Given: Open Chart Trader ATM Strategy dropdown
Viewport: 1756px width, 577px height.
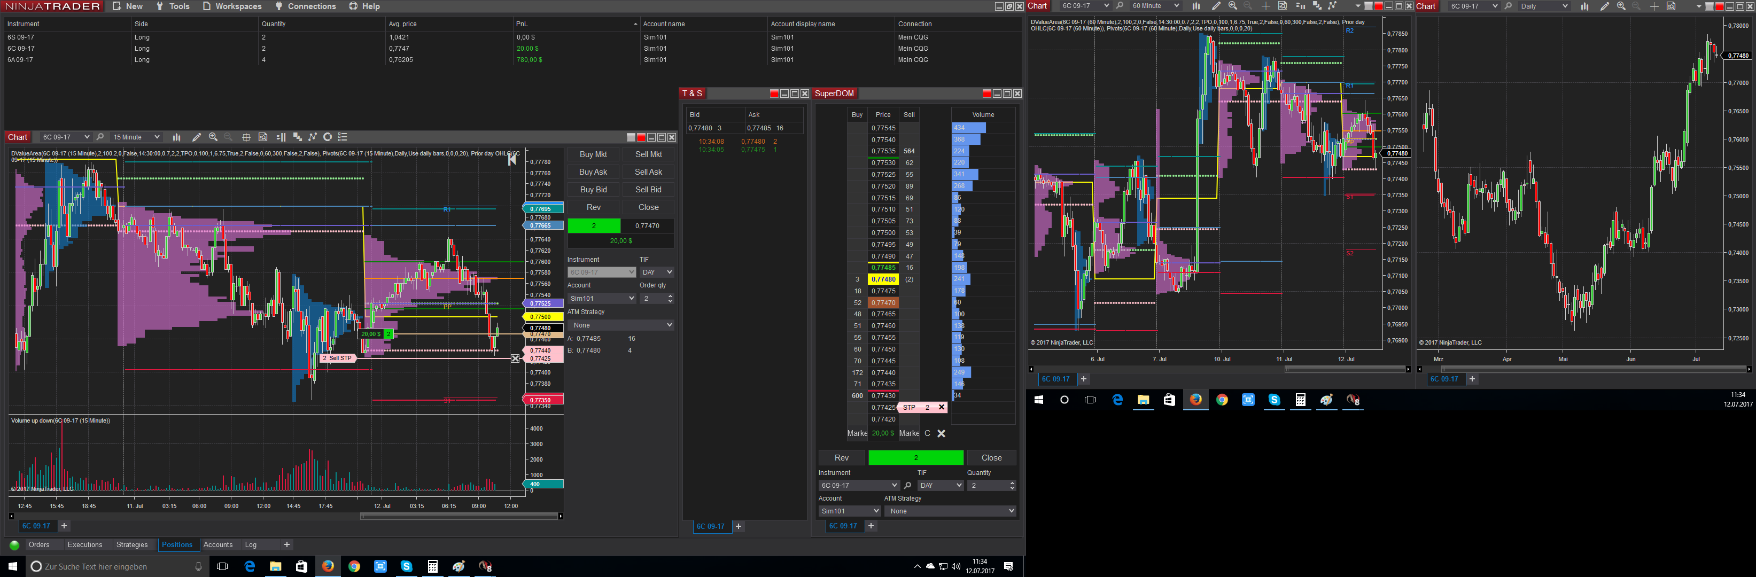Looking at the screenshot, I should click(621, 325).
